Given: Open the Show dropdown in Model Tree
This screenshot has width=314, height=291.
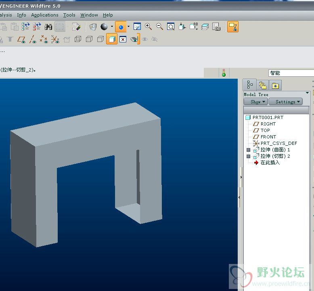Looking at the screenshot, I should (255, 102).
